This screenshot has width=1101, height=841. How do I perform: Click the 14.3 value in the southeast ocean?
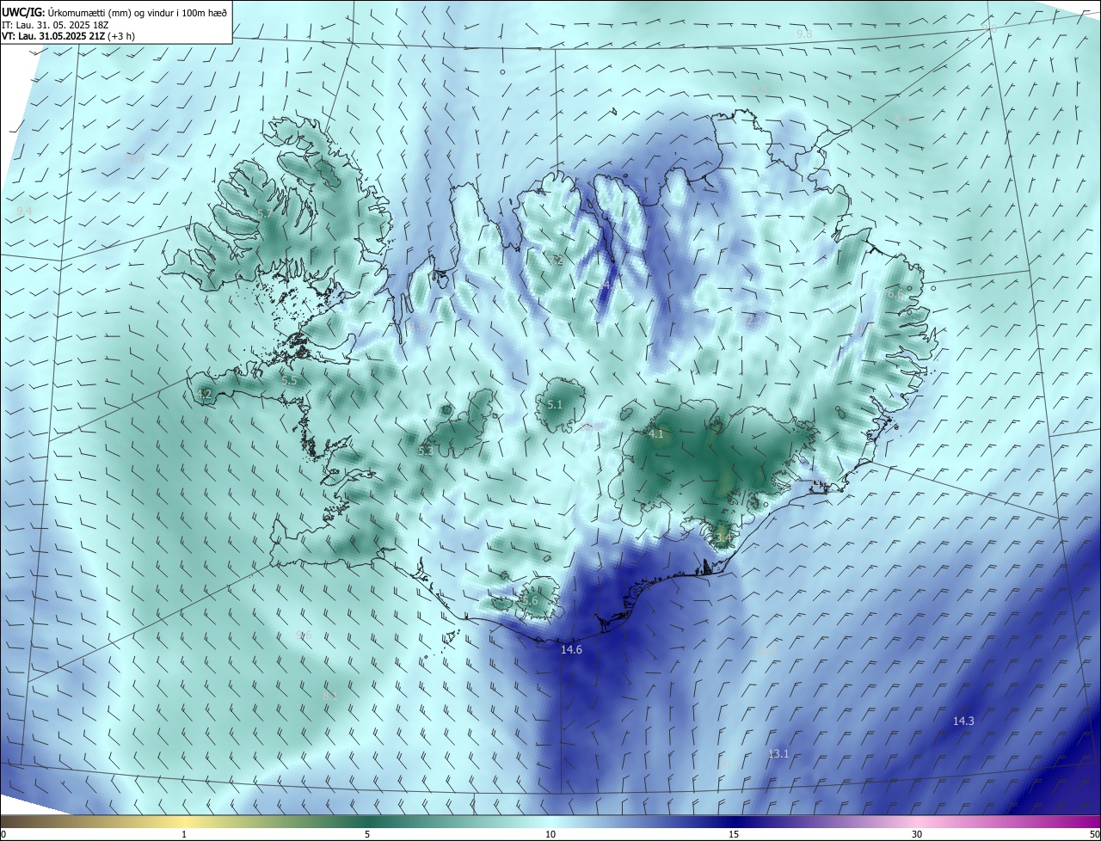click(x=963, y=721)
